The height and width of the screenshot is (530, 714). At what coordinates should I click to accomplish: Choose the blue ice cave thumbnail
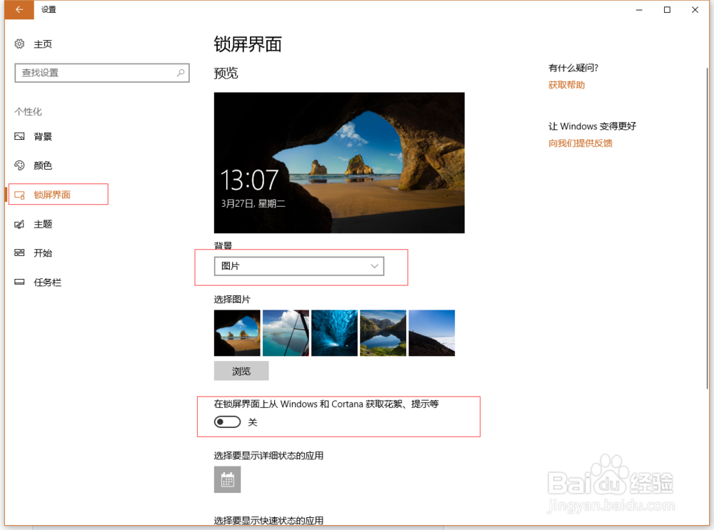pos(335,333)
